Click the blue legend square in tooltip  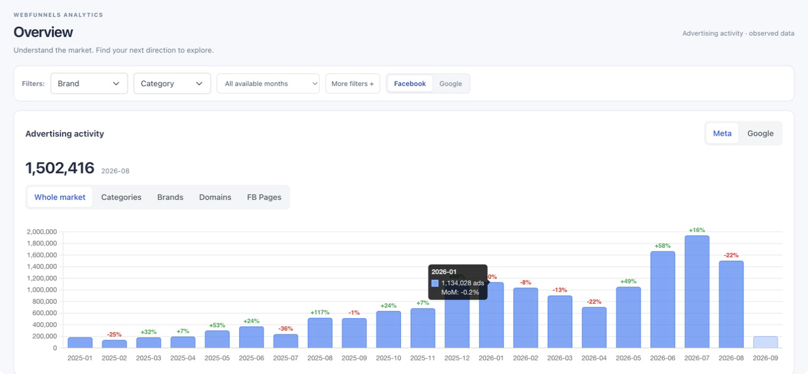(435, 283)
